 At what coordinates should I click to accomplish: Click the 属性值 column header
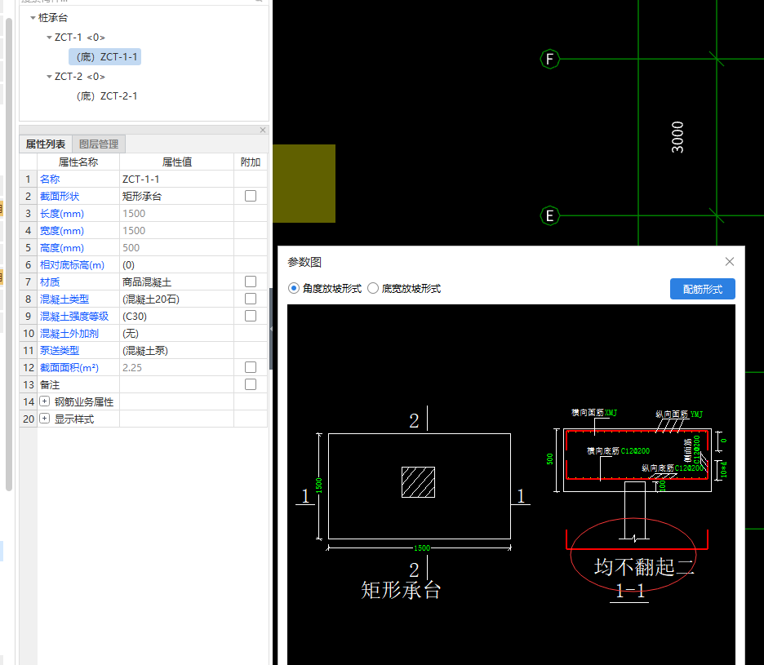[176, 162]
